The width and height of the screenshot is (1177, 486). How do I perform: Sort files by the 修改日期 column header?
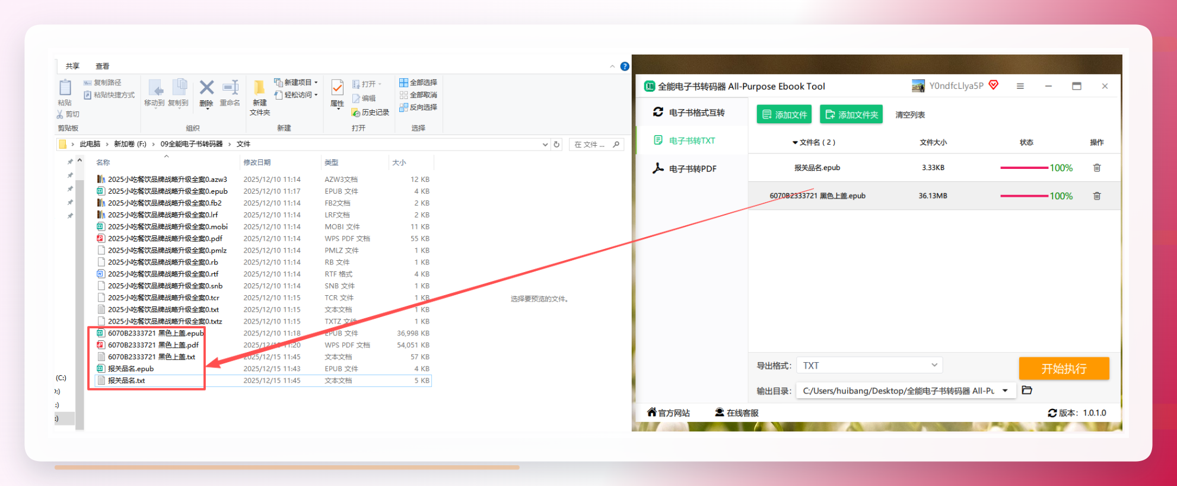pyautogui.click(x=257, y=162)
